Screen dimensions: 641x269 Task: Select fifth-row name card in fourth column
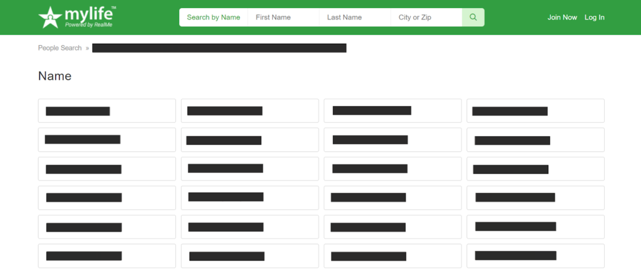tap(535, 227)
